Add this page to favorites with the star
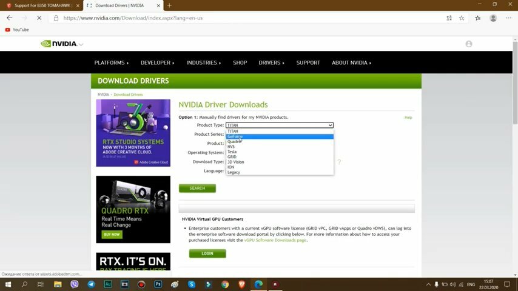The width and height of the screenshot is (518, 291). tap(462, 18)
